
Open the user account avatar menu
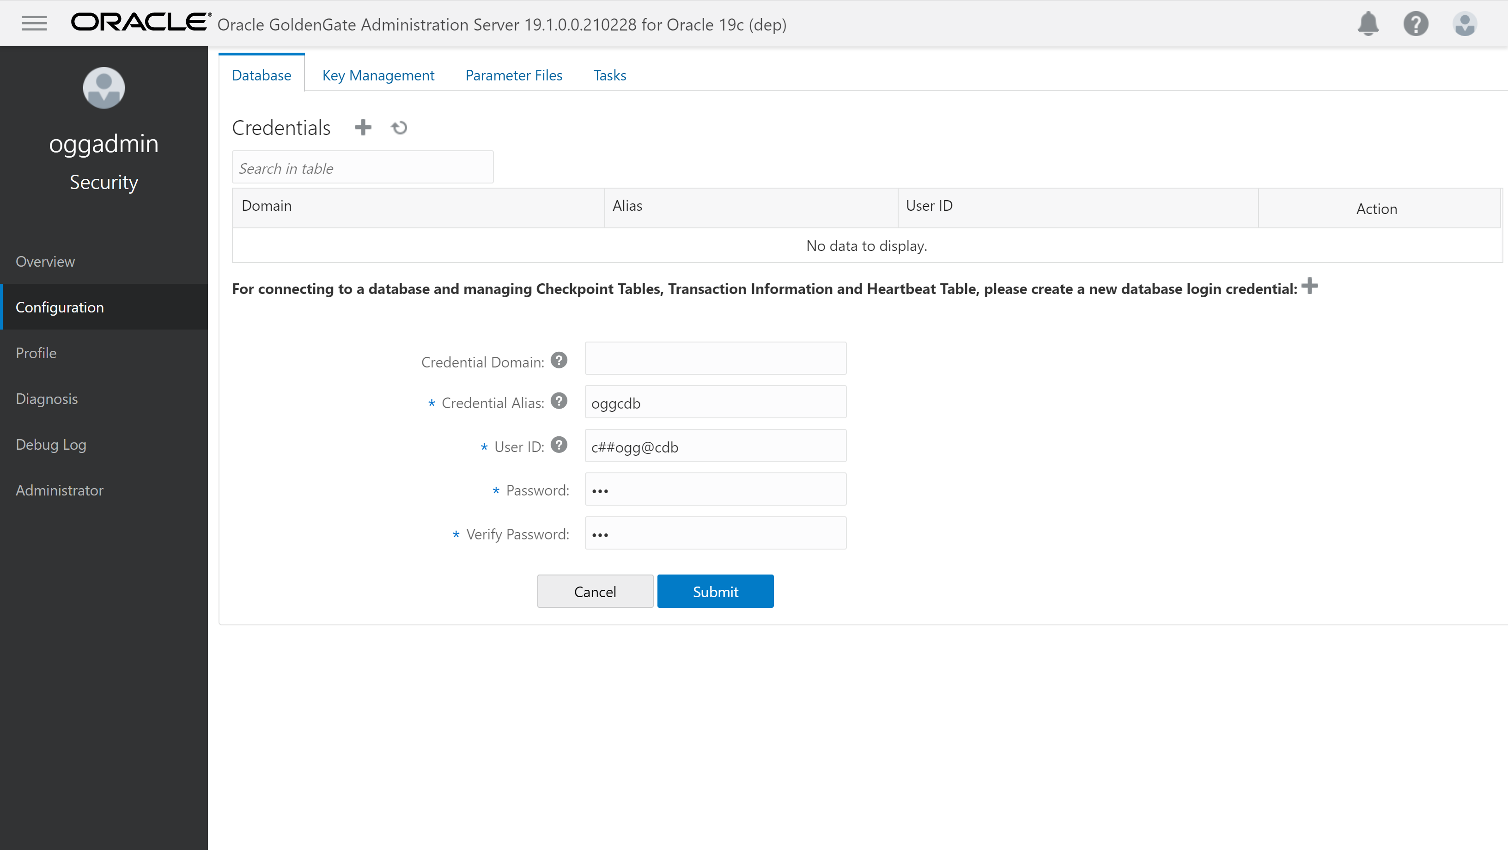(x=1465, y=24)
